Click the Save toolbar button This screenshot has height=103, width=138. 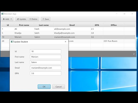click(46, 19)
